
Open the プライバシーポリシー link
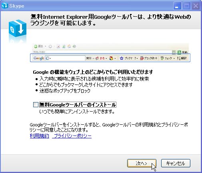tap(72, 136)
